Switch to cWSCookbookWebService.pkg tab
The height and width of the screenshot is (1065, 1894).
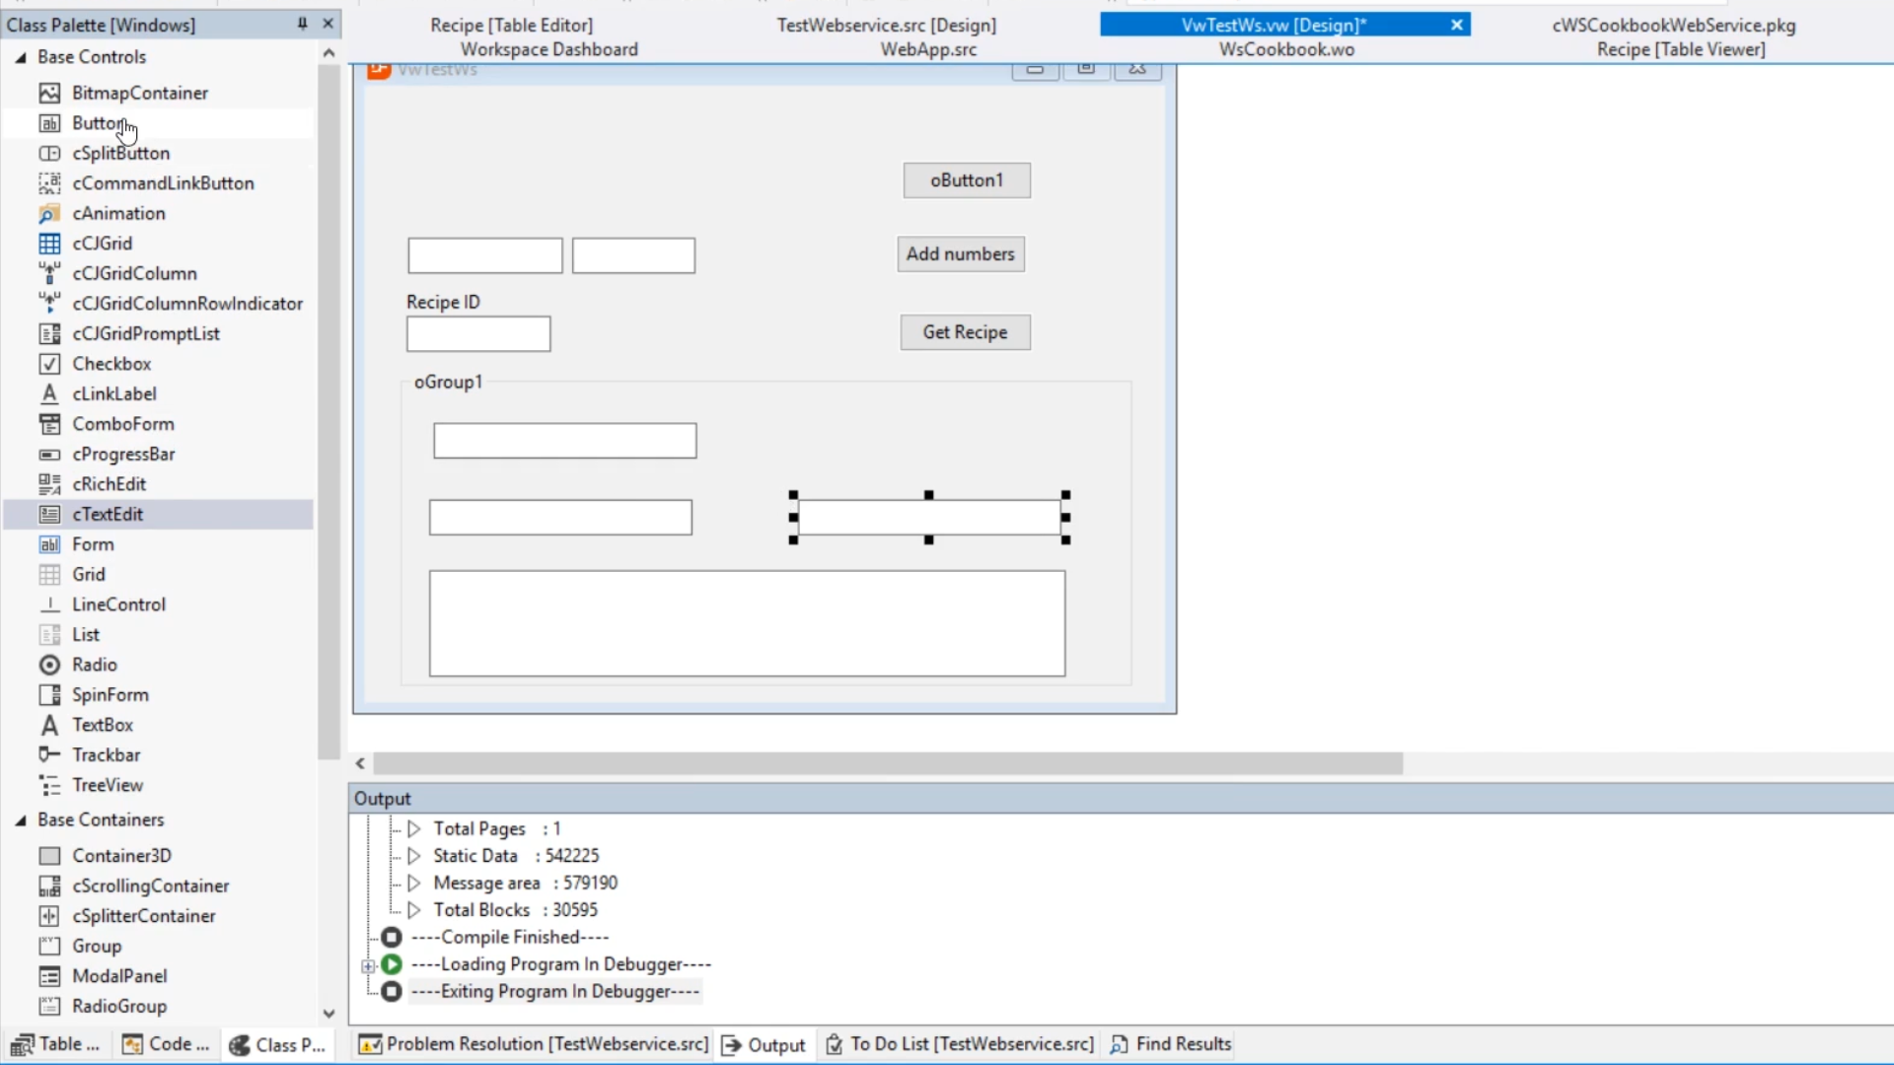coord(1673,25)
